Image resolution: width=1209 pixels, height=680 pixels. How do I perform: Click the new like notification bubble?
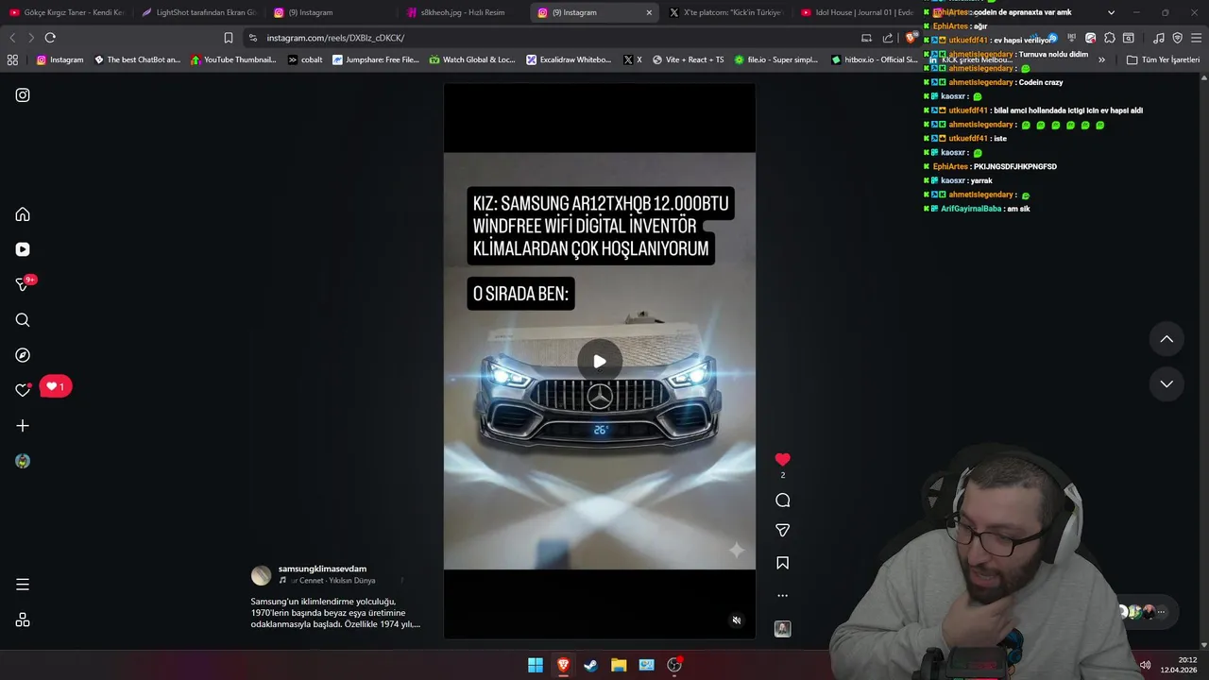coord(56,386)
